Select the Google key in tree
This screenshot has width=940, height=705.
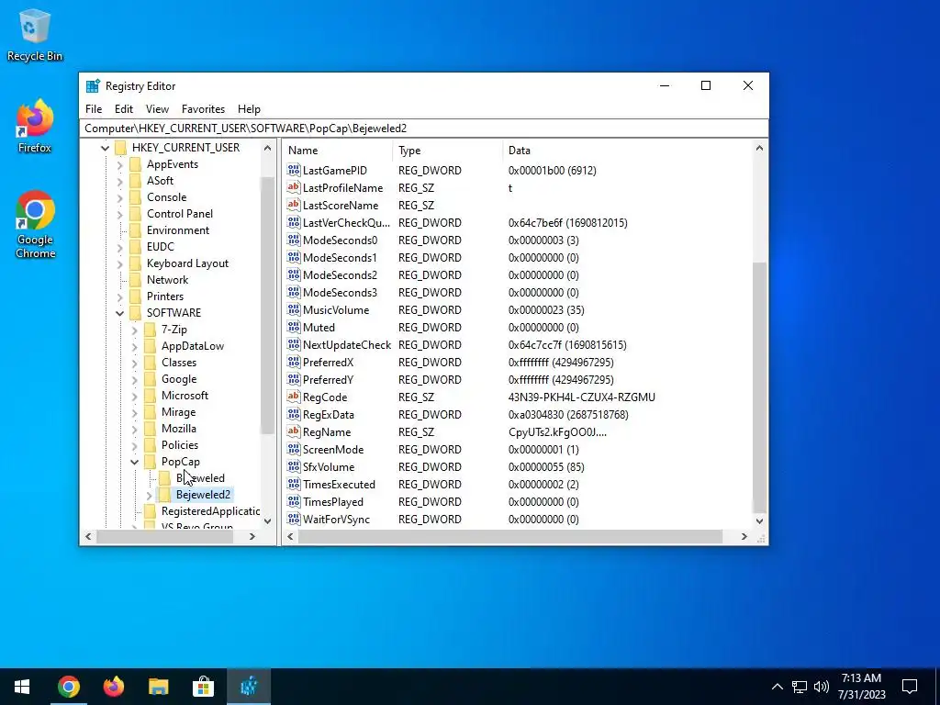point(179,379)
